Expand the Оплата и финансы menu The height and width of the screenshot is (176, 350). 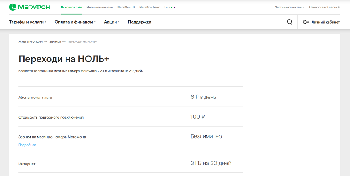click(x=75, y=22)
